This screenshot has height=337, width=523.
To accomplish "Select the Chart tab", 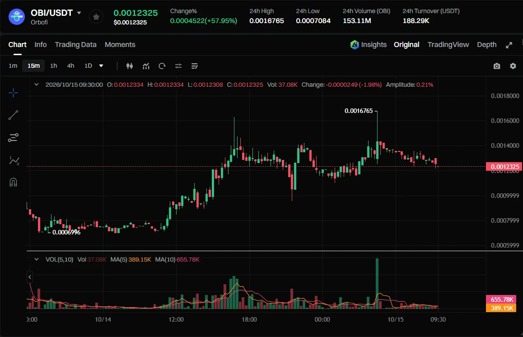I will pos(17,45).
